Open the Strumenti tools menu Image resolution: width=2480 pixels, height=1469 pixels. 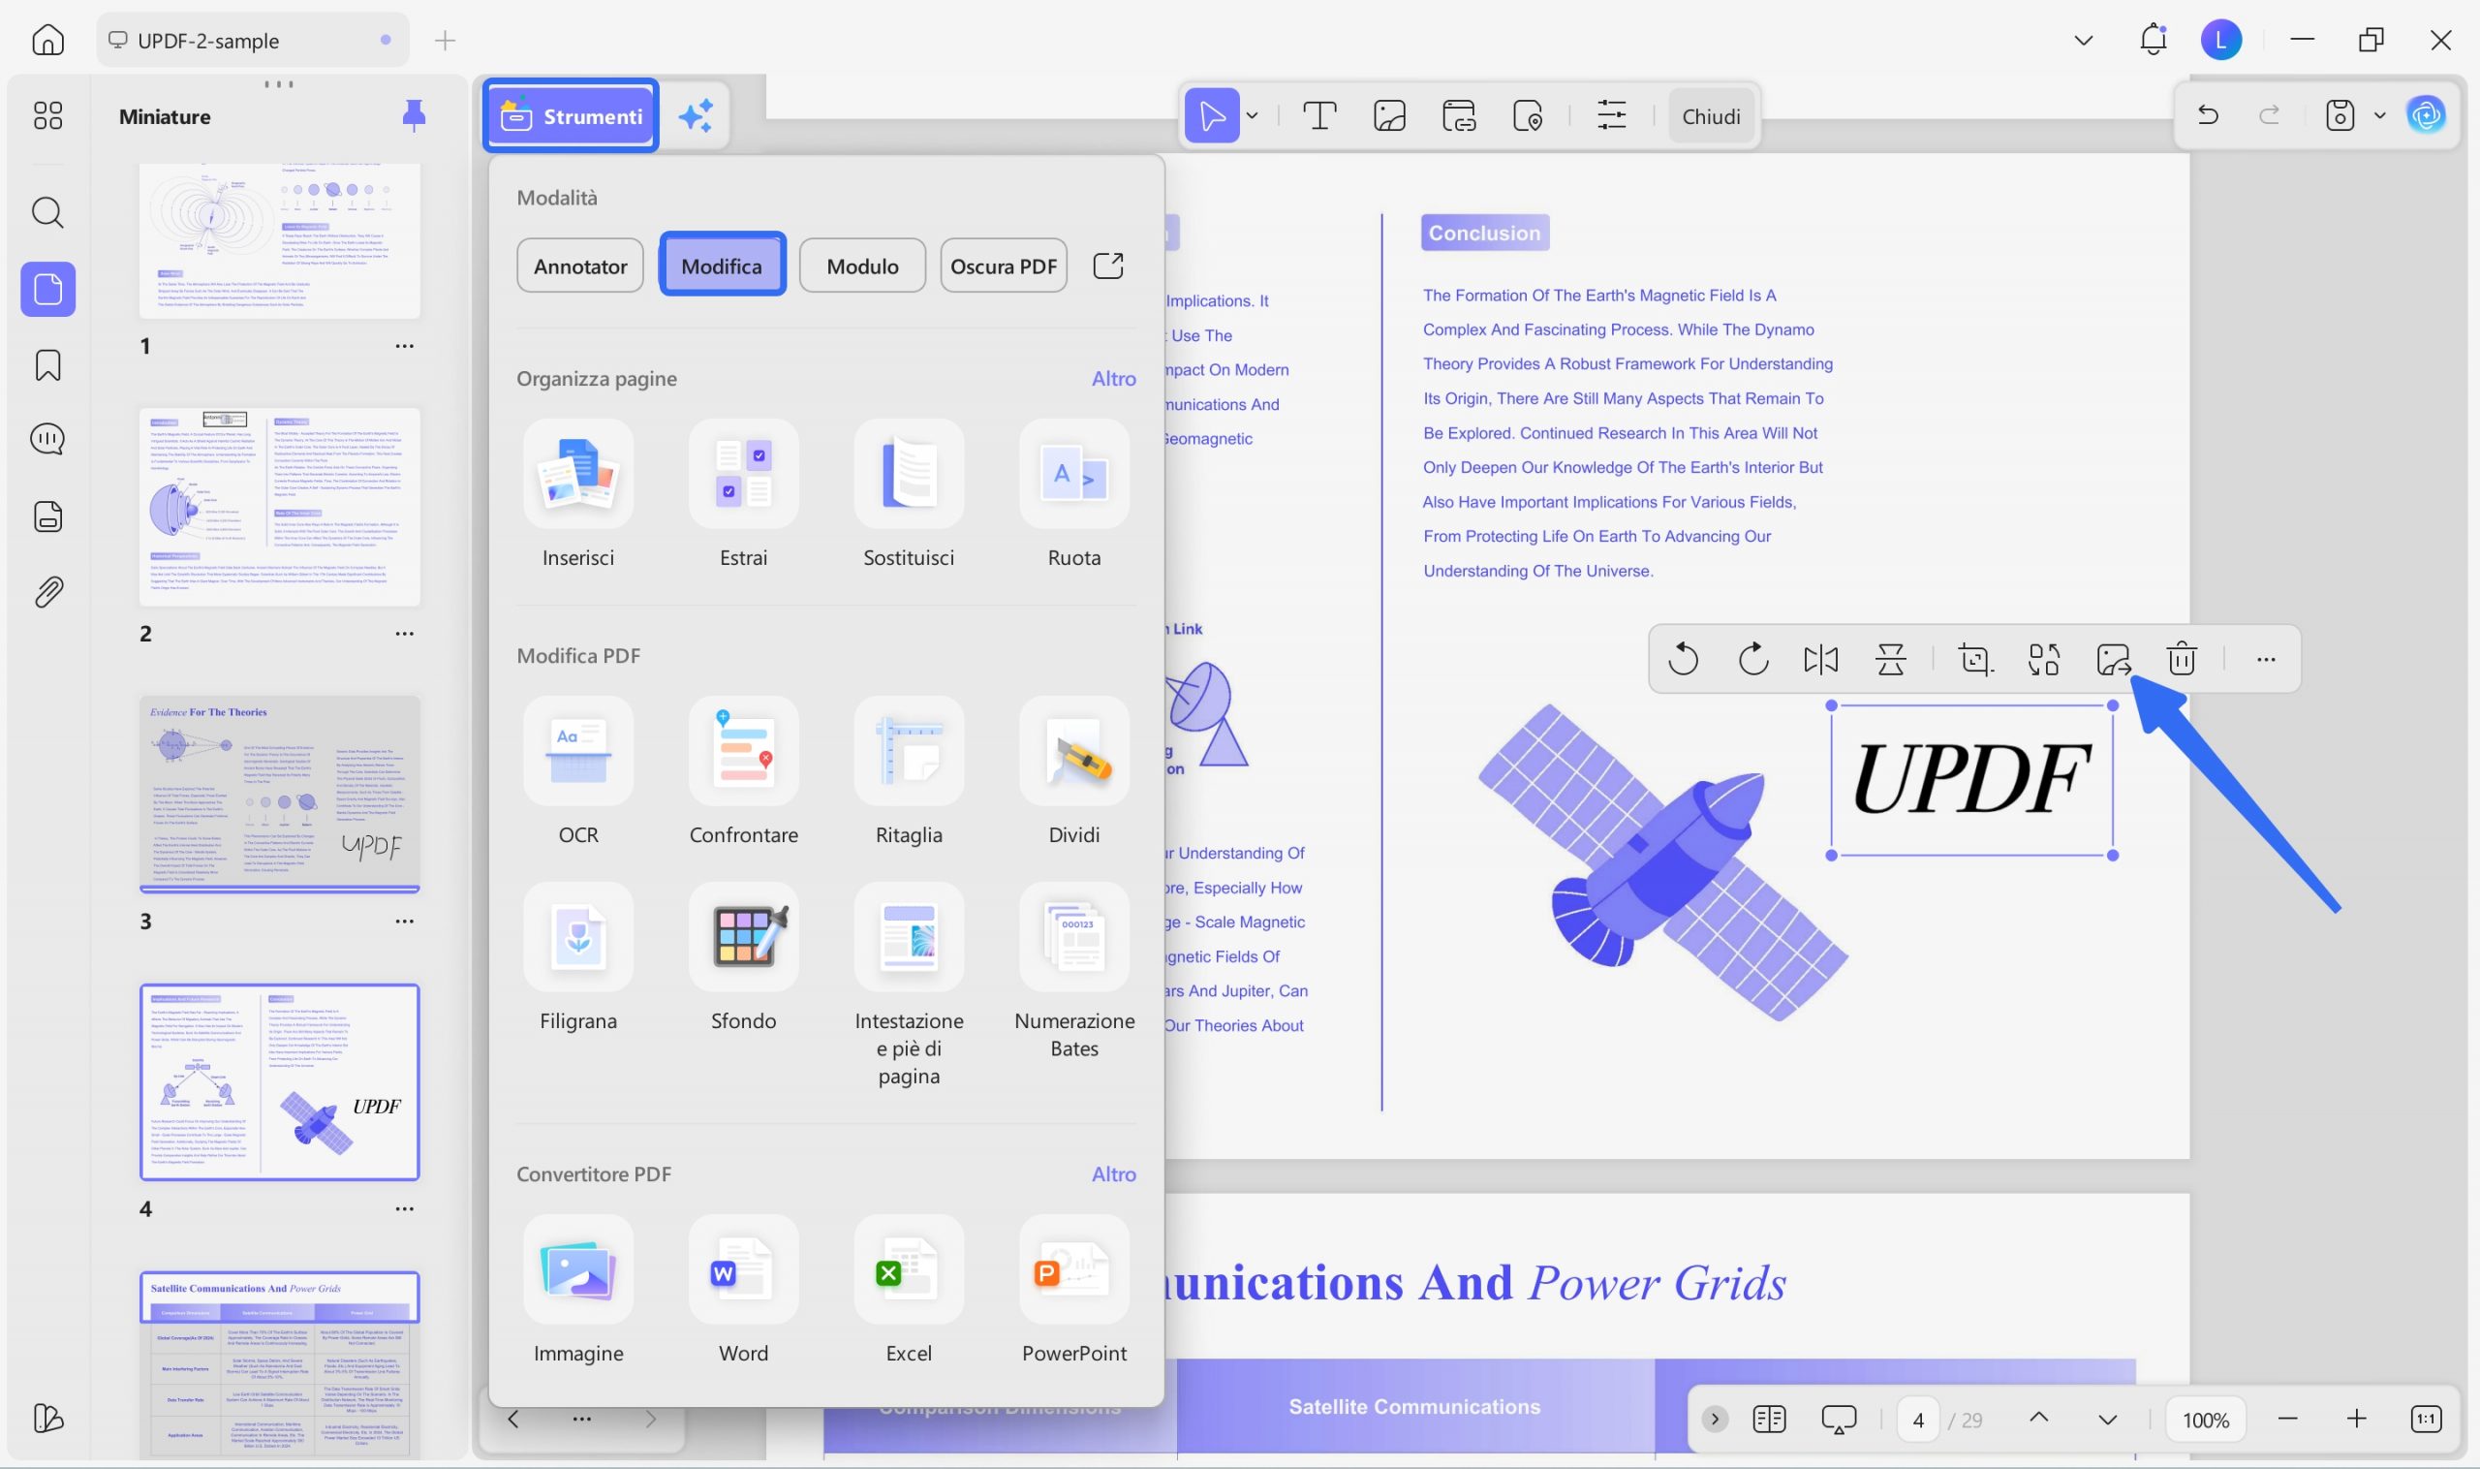coord(571,116)
